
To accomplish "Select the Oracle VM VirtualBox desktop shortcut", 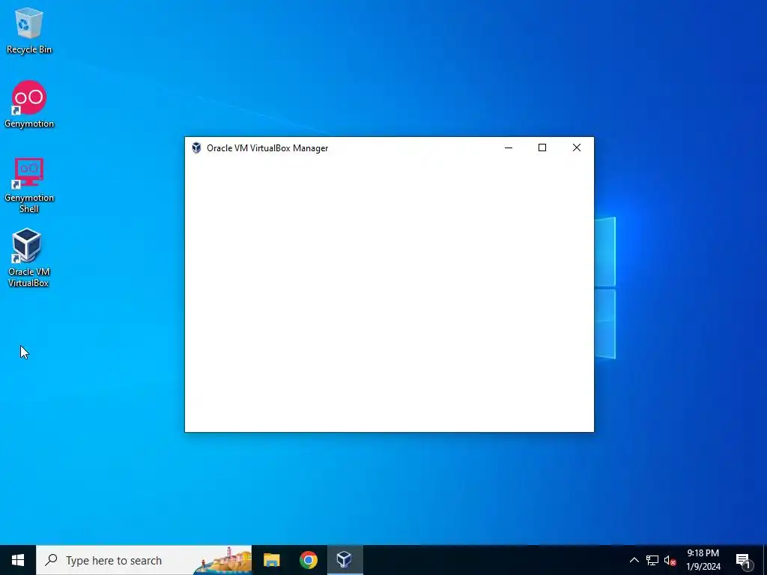I will (29, 258).
